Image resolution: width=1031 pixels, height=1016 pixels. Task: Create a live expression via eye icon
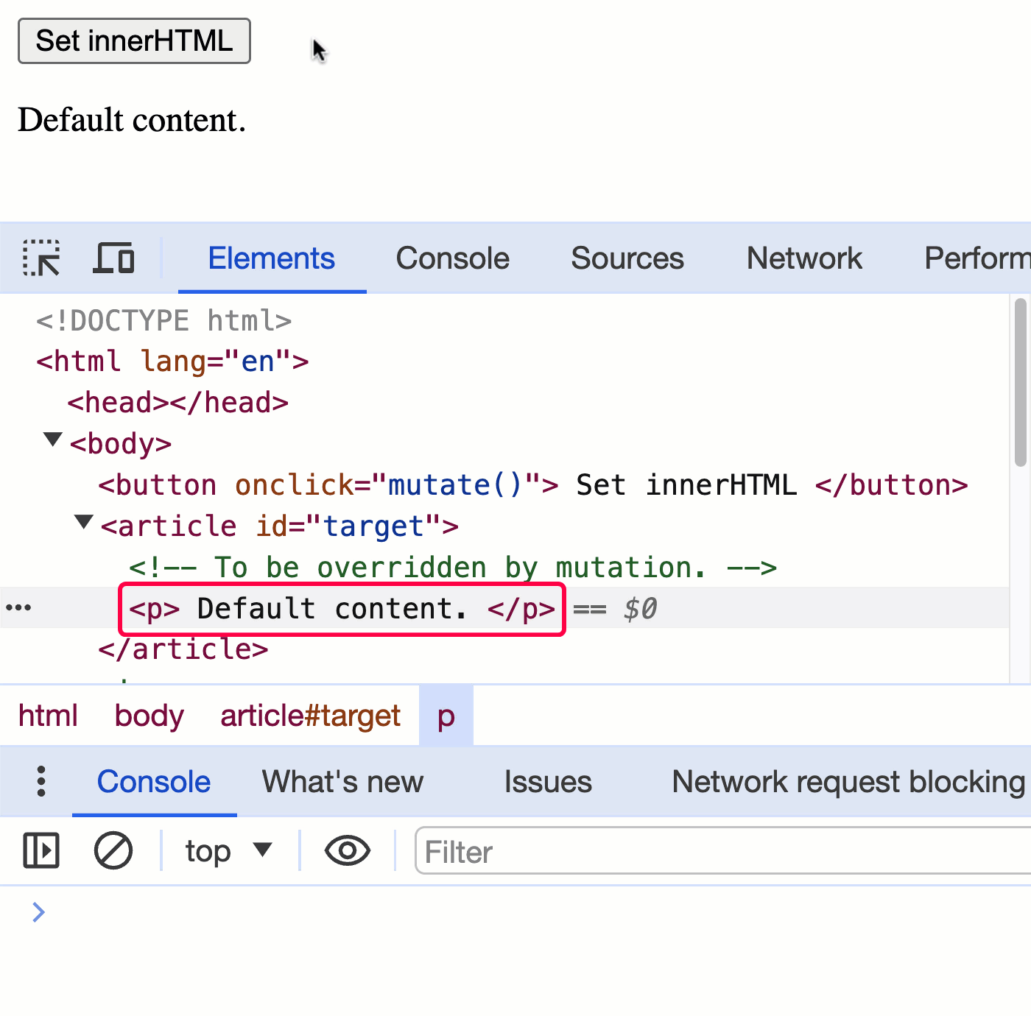(x=346, y=850)
